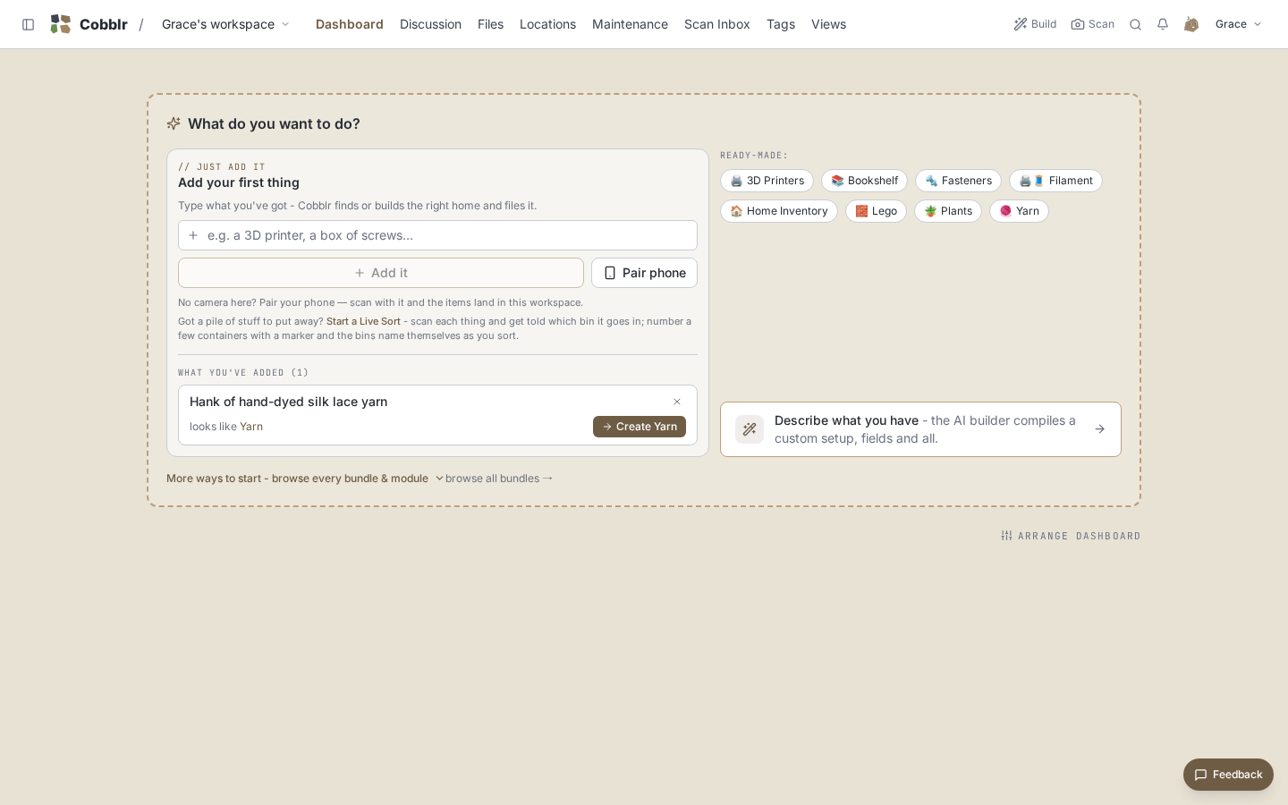
Task: Open the Locations tab
Action: [547, 24]
